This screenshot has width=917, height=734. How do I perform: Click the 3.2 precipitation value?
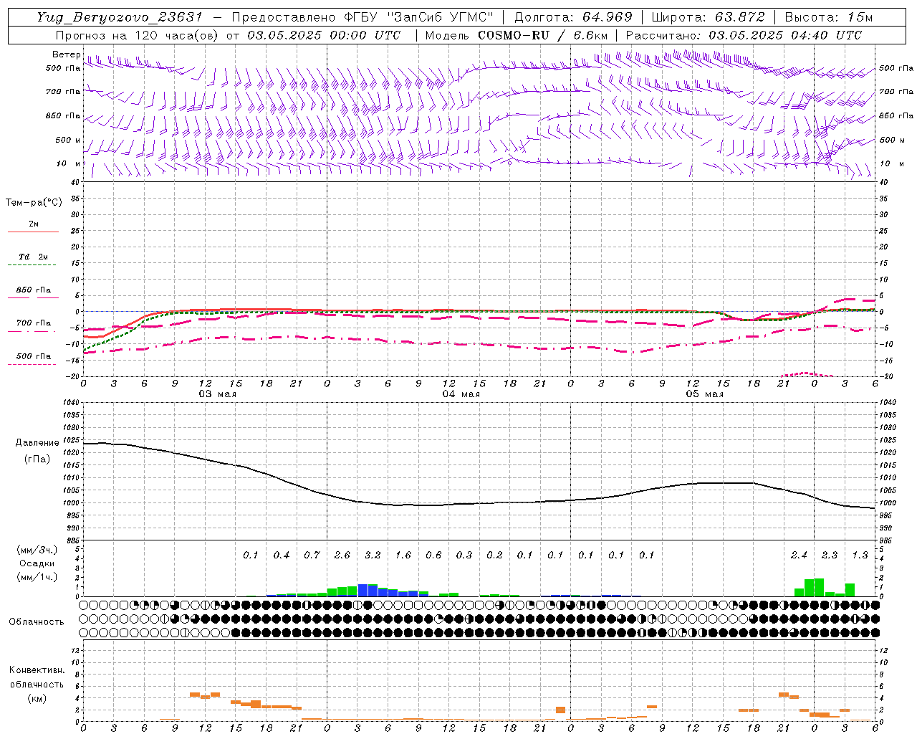click(373, 555)
